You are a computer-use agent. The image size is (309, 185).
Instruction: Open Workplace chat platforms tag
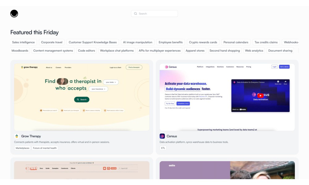click(x=117, y=51)
